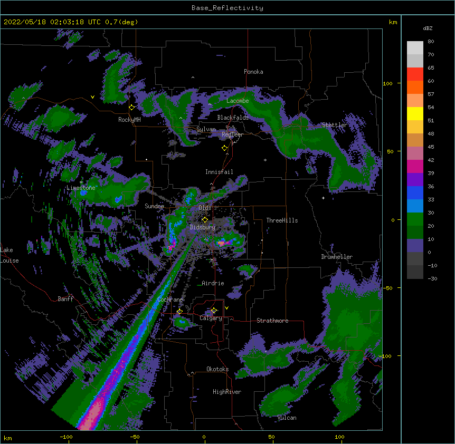Click the Strathmore town label
Viewport: 455px width, 444px height.
pos(272,321)
